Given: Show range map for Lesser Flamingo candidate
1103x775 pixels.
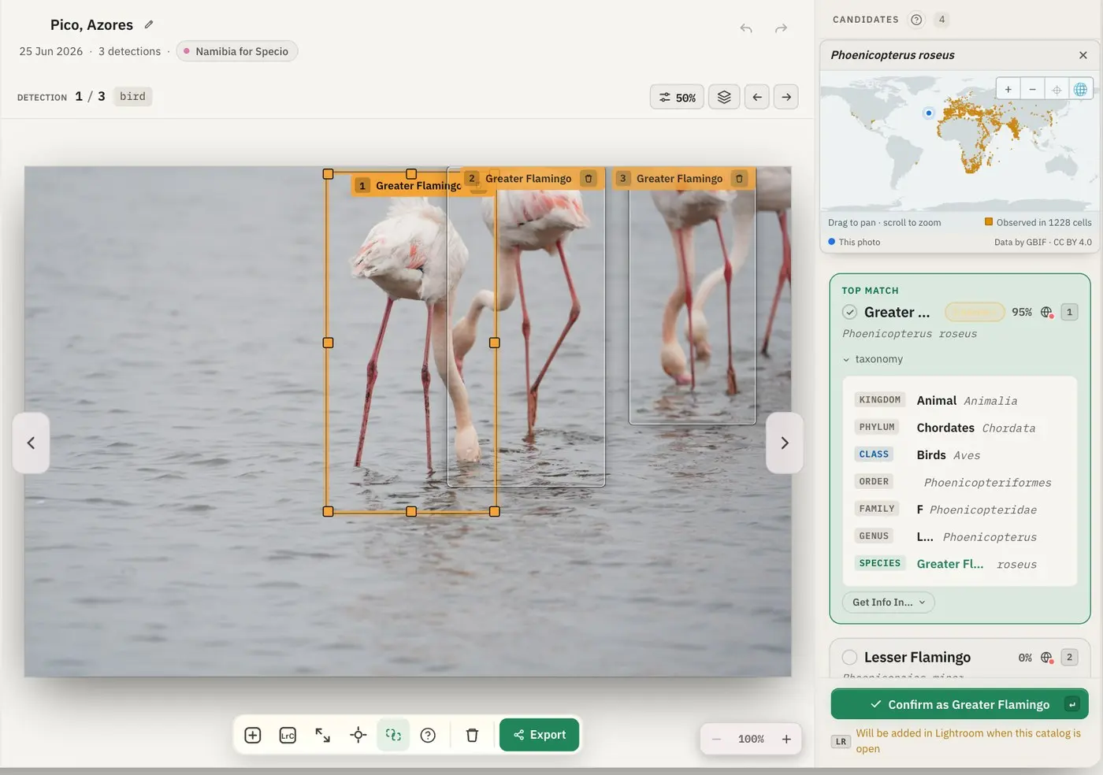Looking at the screenshot, I should click(x=1047, y=657).
